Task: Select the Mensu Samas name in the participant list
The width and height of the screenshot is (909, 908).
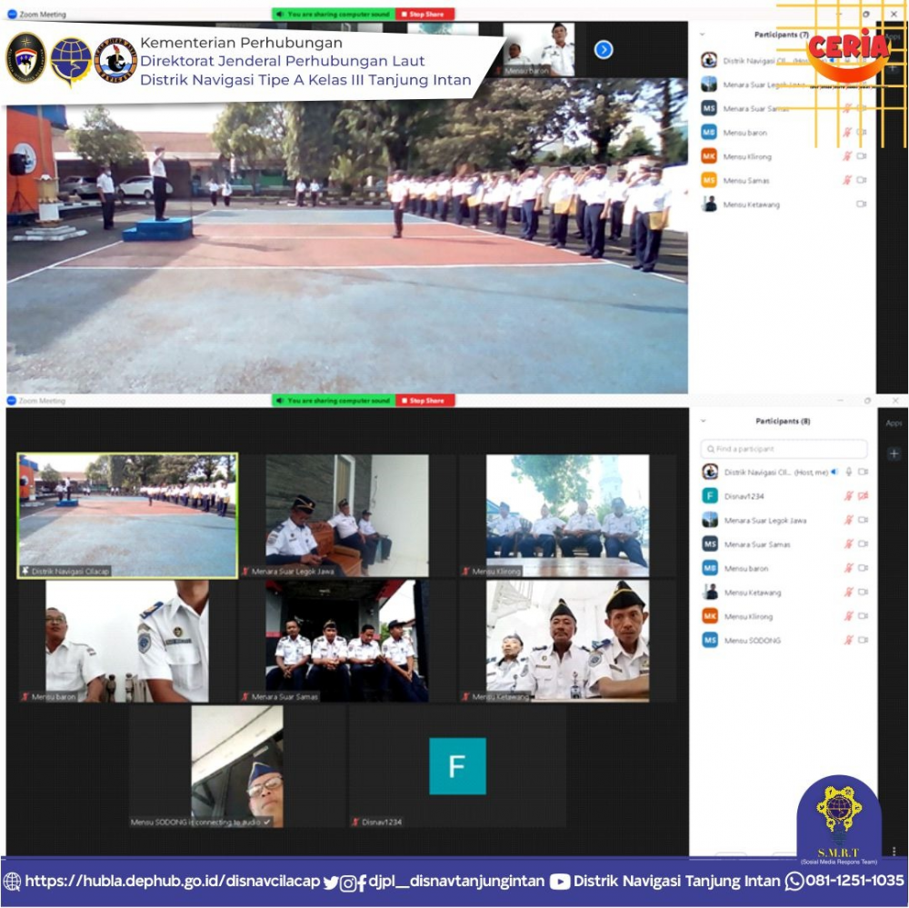Action: point(746,180)
